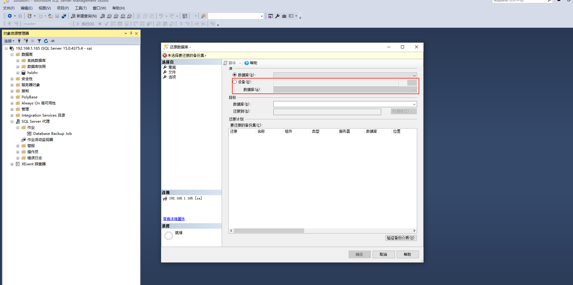Screen dimensions: 573x285
Task: Click the filter funnel icon in Object Explorer
Action: [x=39, y=41]
